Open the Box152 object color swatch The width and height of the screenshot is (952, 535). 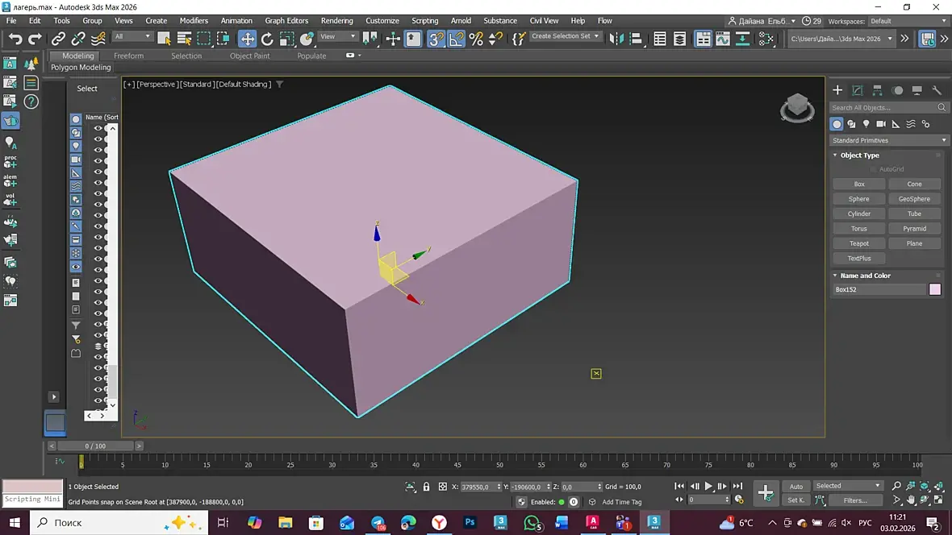(x=935, y=289)
